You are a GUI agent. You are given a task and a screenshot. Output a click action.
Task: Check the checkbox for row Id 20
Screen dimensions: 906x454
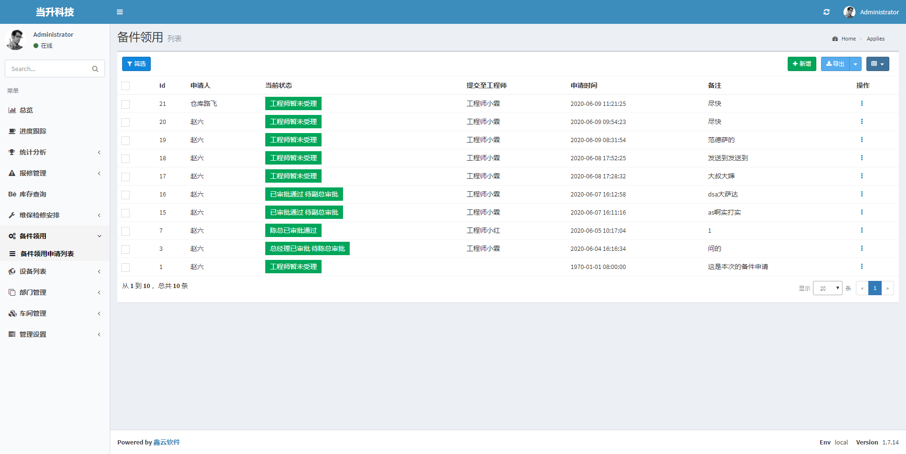(x=125, y=123)
